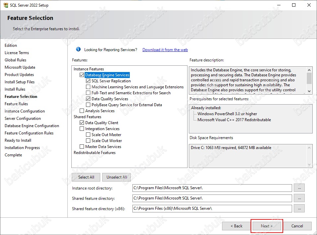Browse for the Shared feature directory
Viewport: 317px width, 235px height.
coord(299,198)
